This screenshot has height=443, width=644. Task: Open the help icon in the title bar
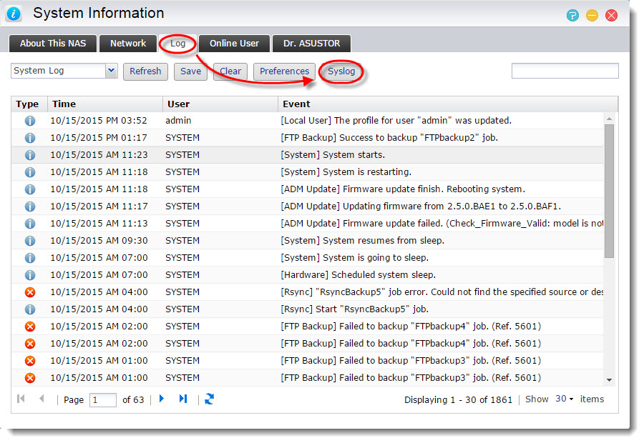point(572,14)
